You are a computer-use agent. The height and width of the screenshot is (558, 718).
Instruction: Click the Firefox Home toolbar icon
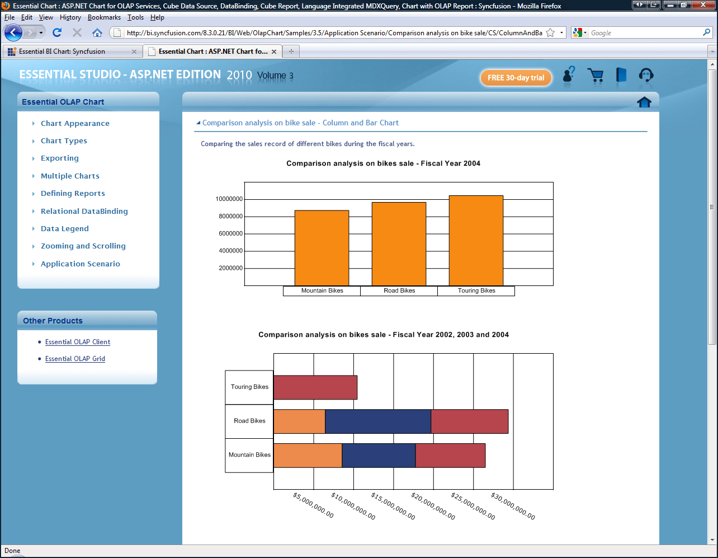coord(97,32)
